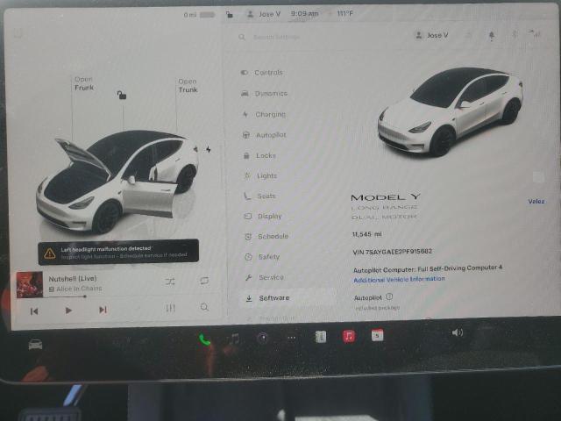Open Seats settings
This screenshot has width=561, height=421.
pyautogui.click(x=260, y=196)
